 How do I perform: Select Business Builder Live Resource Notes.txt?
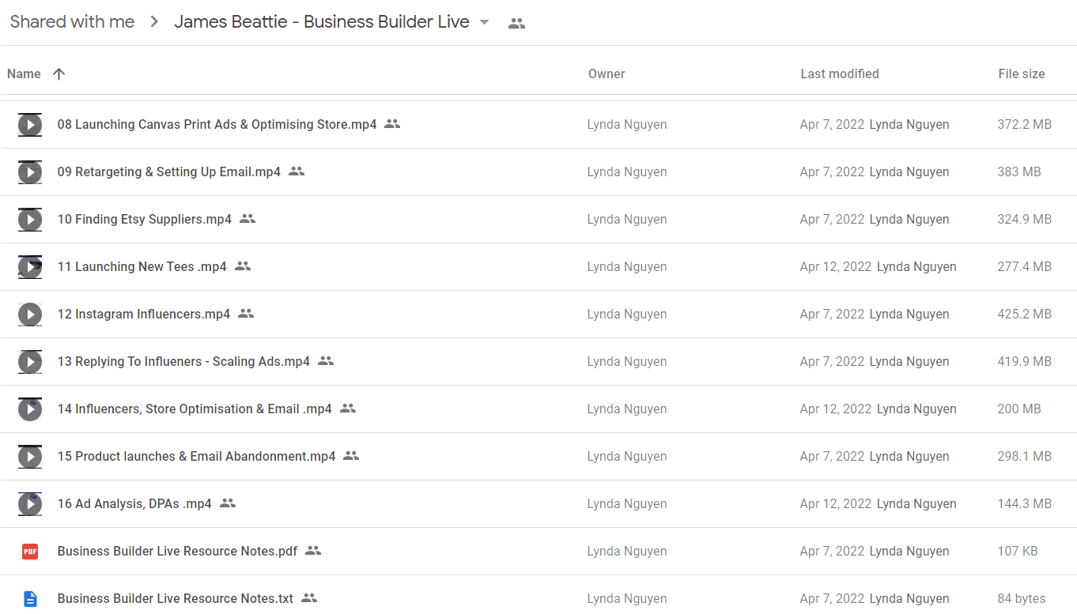[x=176, y=598]
